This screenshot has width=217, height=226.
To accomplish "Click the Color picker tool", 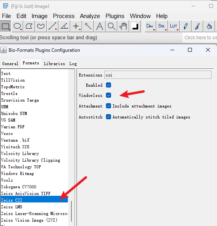I will tap(135, 26).
